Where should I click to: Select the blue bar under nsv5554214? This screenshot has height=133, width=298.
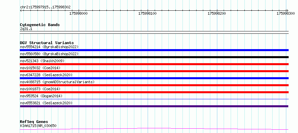[x=154, y=50]
